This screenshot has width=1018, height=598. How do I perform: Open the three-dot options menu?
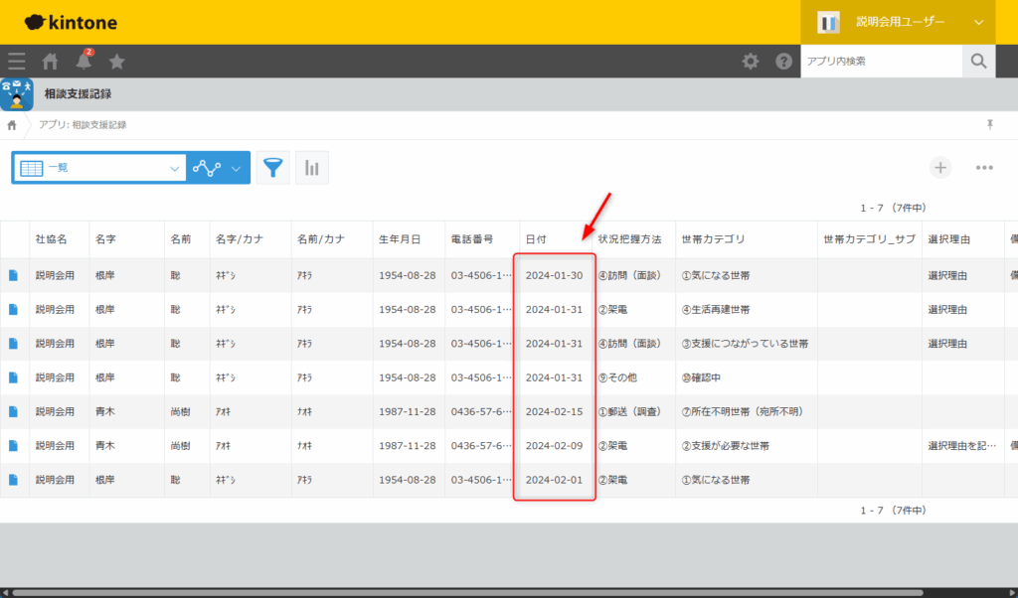tap(984, 167)
